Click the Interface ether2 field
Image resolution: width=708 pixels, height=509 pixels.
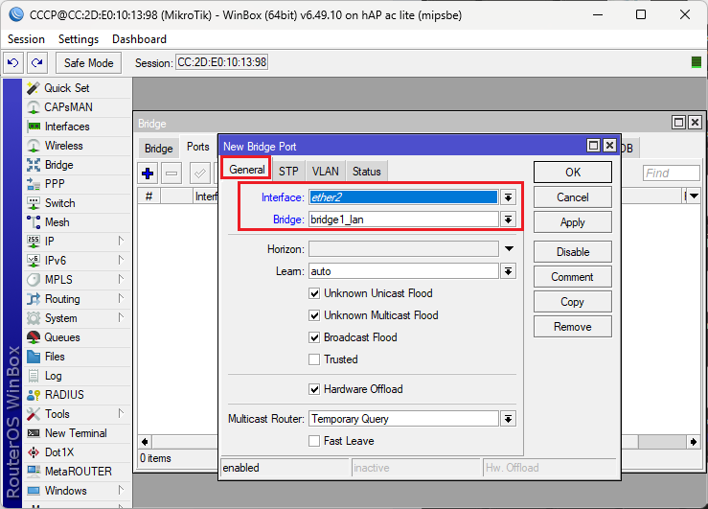[x=403, y=197]
